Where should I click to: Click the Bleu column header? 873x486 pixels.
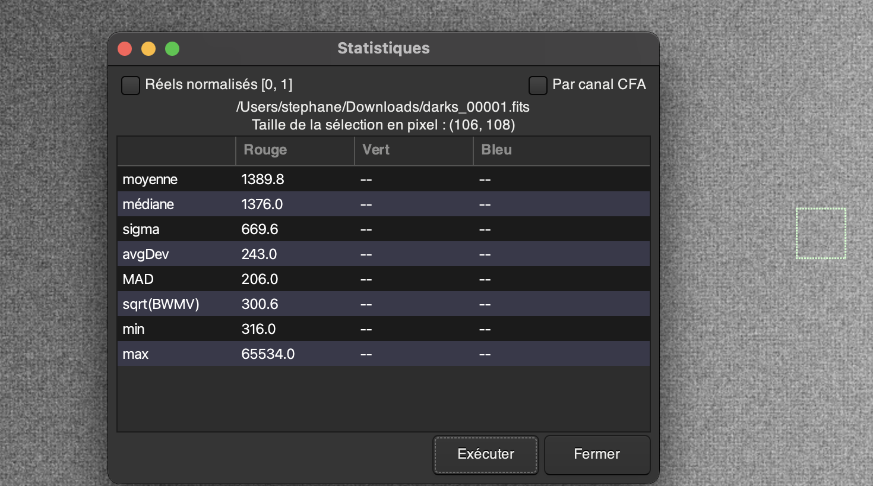496,150
